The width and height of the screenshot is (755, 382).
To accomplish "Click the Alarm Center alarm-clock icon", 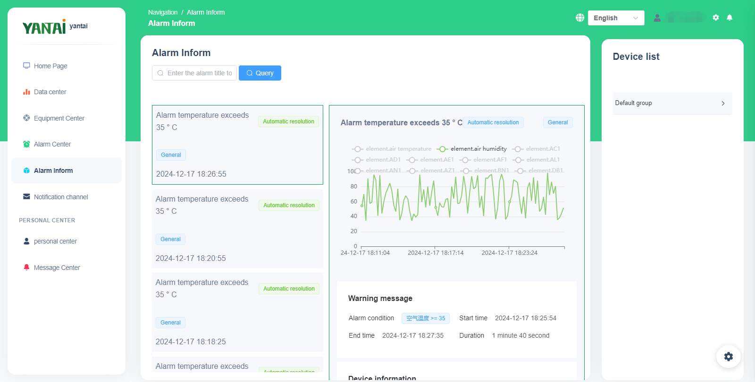I will [x=26, y=144].
